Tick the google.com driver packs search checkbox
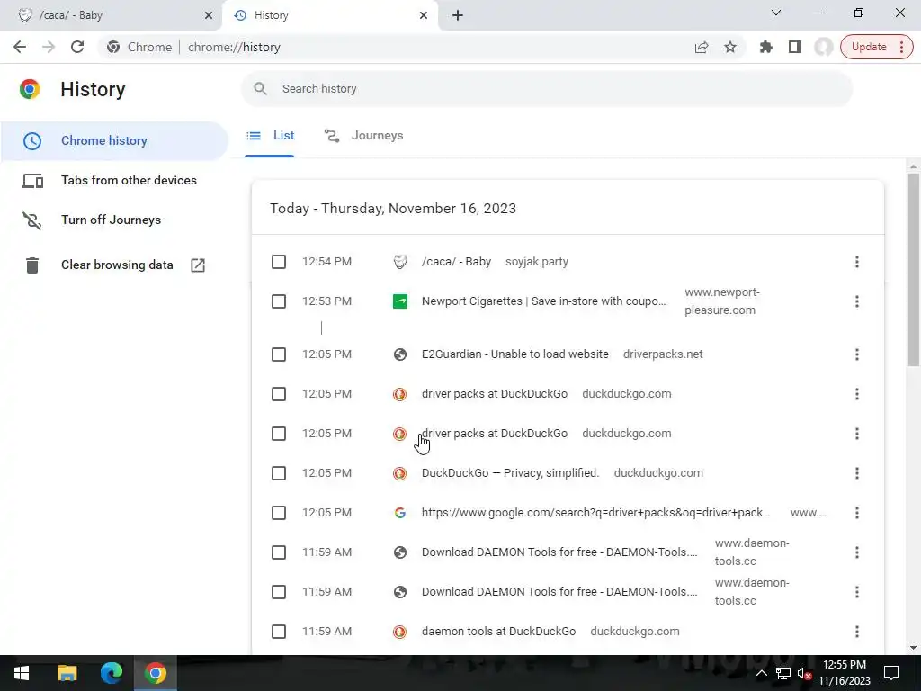This screenshot has height=691, width=921. [x=279, y=513]
